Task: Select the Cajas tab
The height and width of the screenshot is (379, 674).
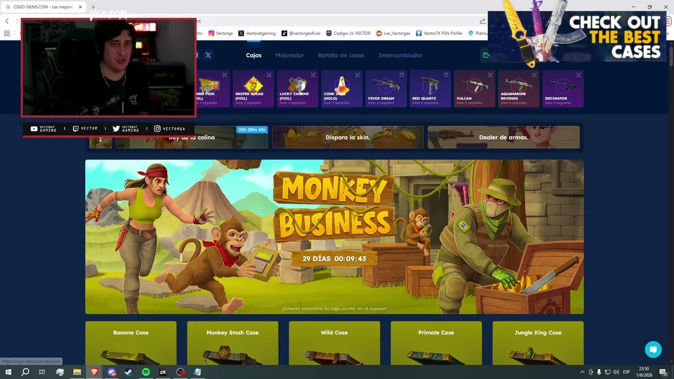Action: click(x=254, y=55)
